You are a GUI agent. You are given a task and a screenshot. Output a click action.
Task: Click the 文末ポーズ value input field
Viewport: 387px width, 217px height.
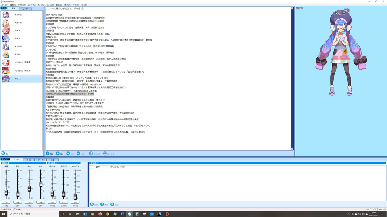75,202
